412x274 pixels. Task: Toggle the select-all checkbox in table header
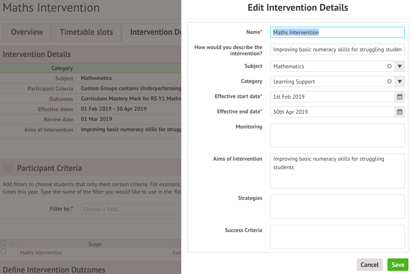tap(4, 244)
